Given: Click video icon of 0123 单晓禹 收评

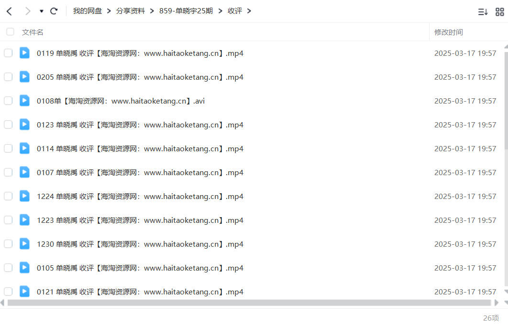Looking at the screenshot, I should 24,125.
